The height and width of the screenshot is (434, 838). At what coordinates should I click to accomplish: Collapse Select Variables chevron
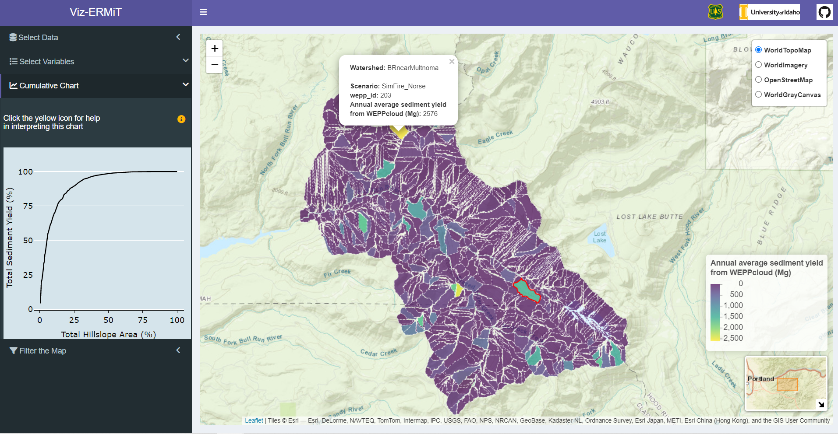coord(185,60)
